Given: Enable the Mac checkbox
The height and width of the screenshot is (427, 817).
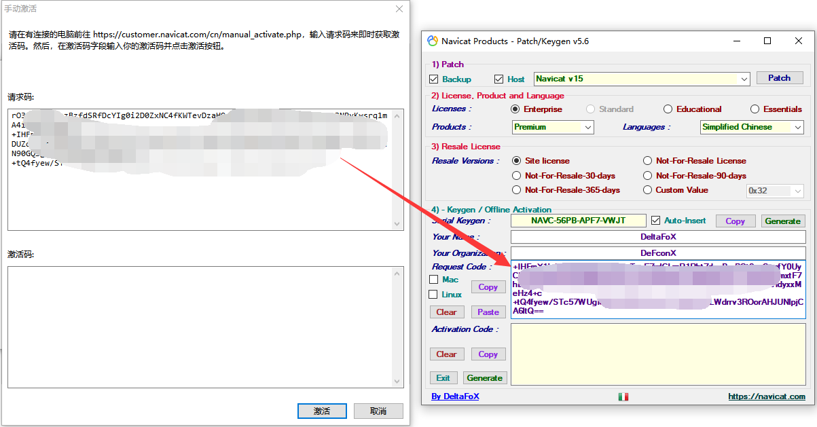Looking at the screenshot, I should point(435,280).
